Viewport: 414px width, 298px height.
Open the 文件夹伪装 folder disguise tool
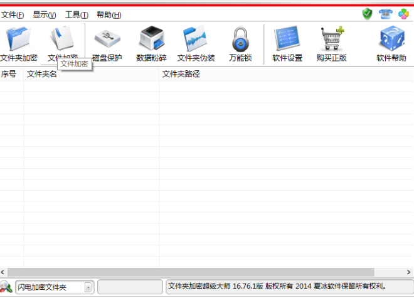pyautogui.click(x=196, y=43)
